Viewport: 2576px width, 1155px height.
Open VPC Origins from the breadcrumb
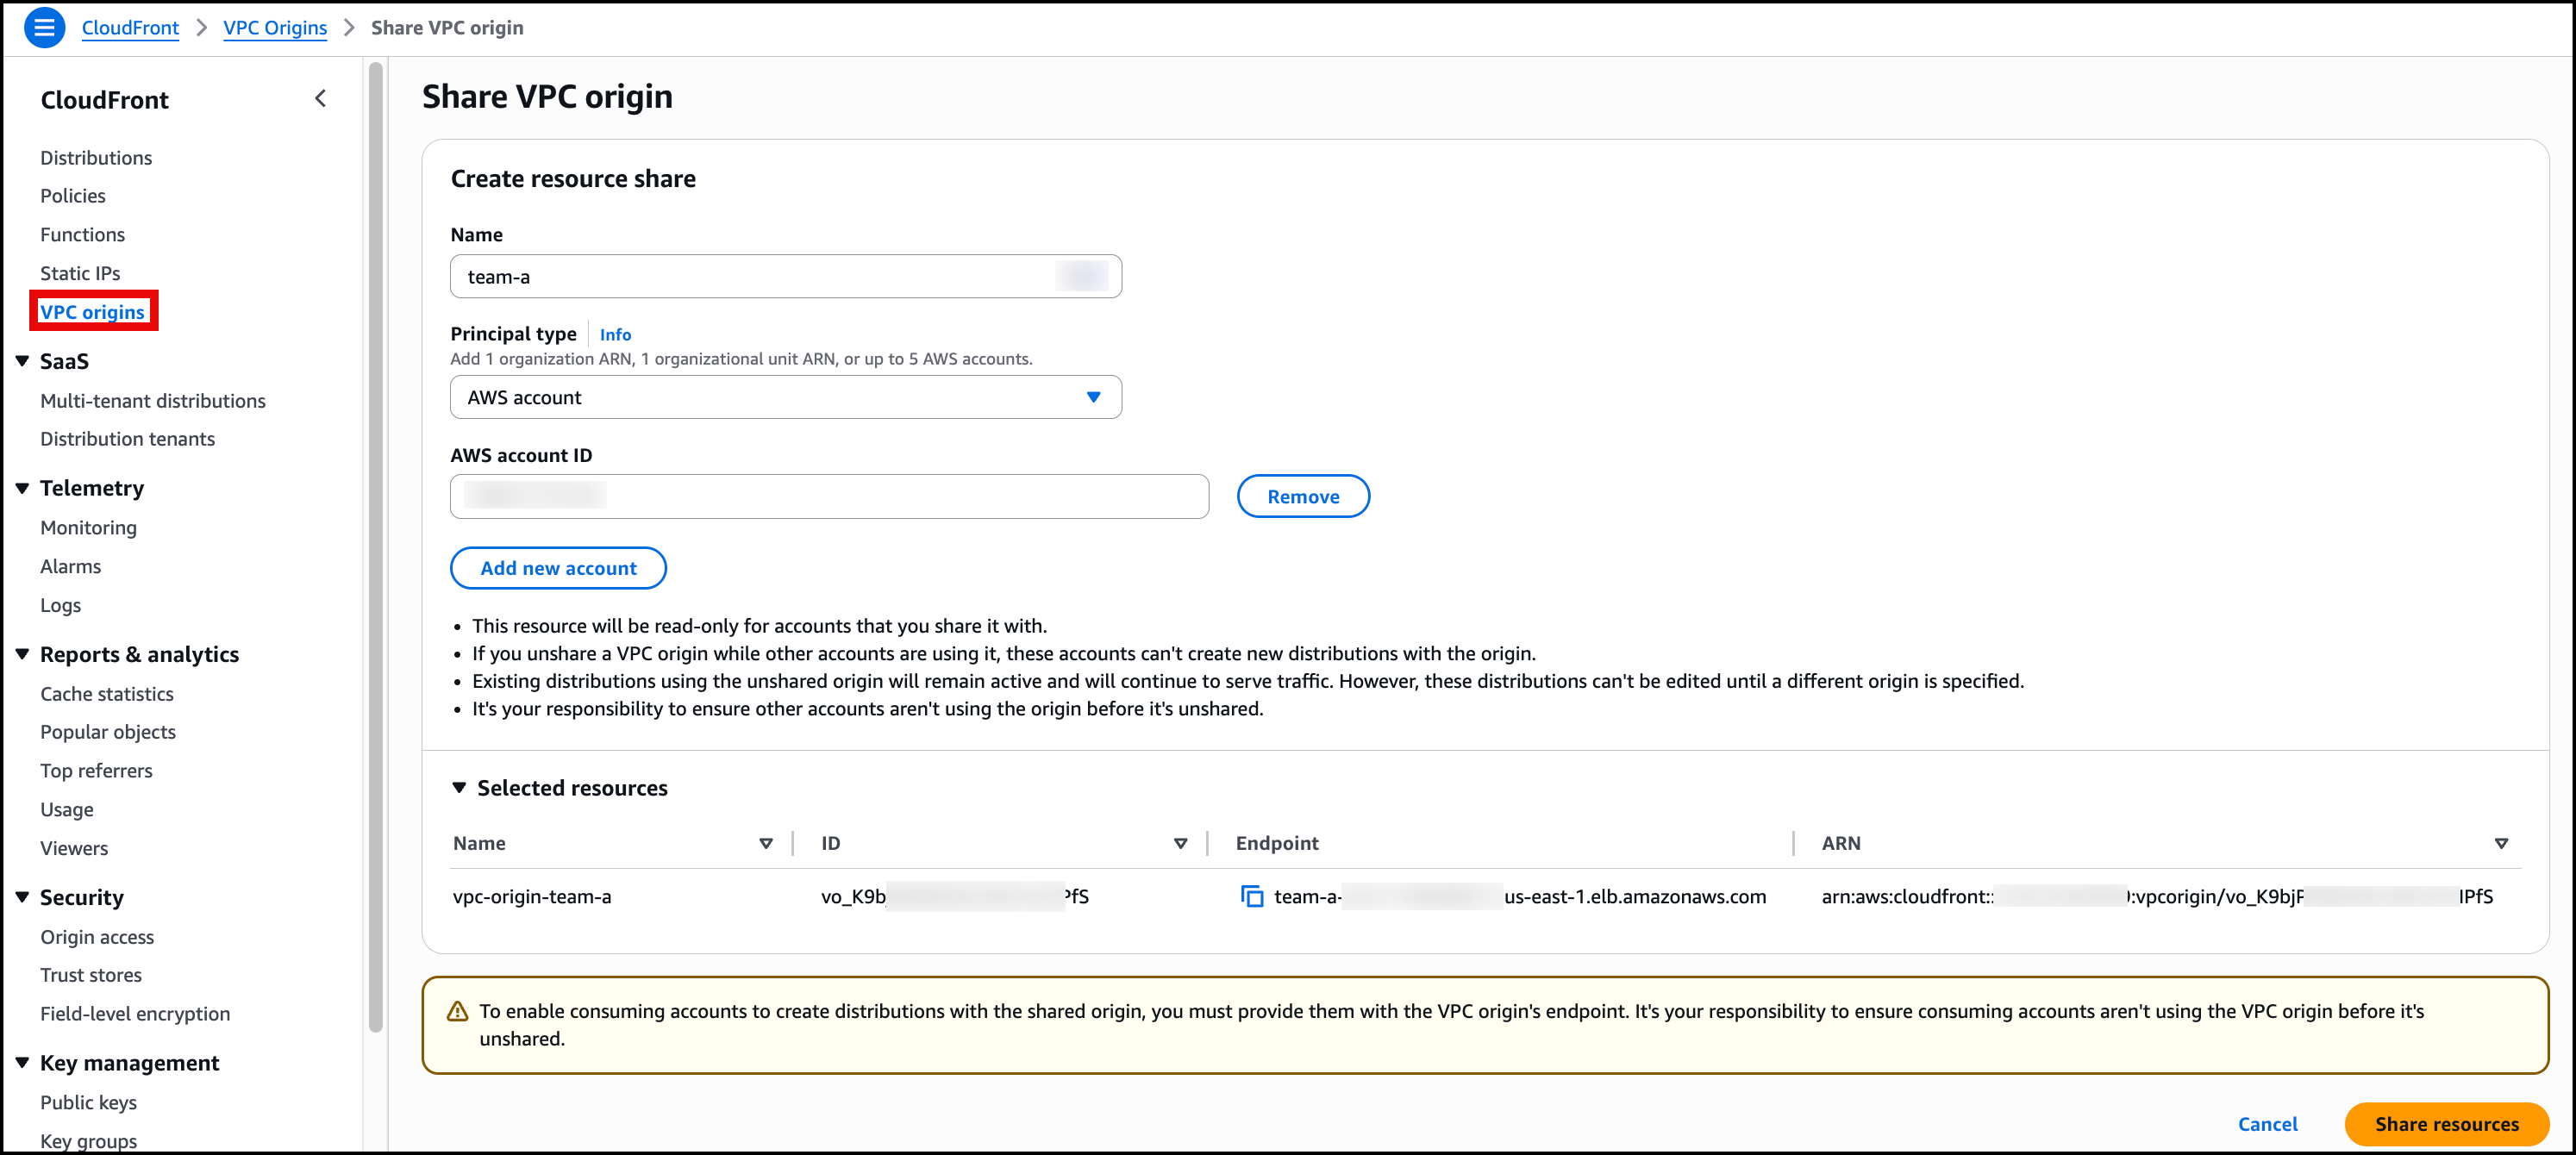click(x=275, y=27)
